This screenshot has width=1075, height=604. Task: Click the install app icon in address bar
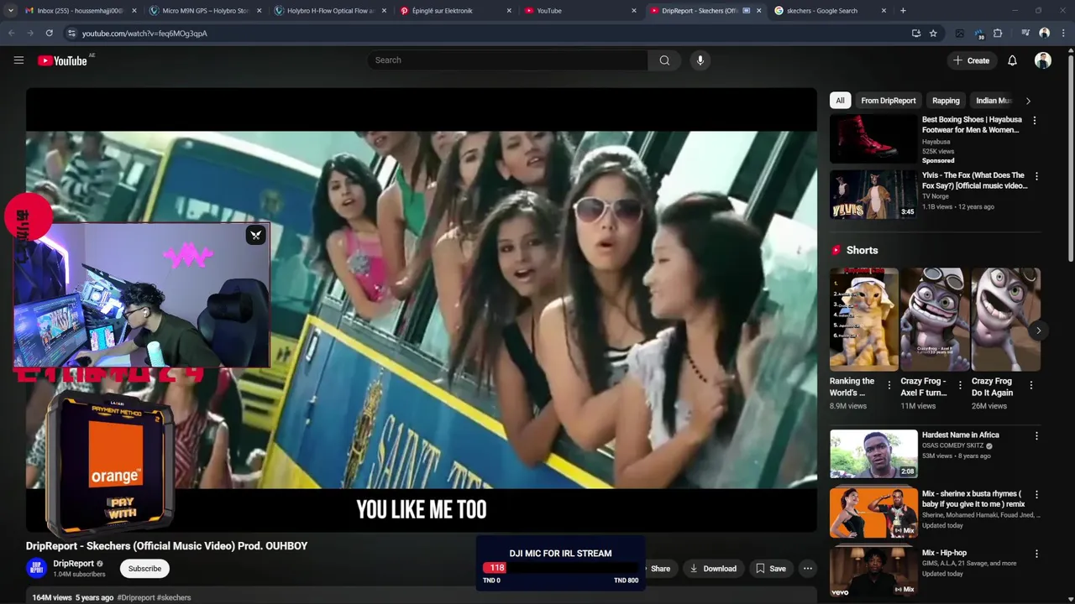pyautogui.click(x=915, y=34)
